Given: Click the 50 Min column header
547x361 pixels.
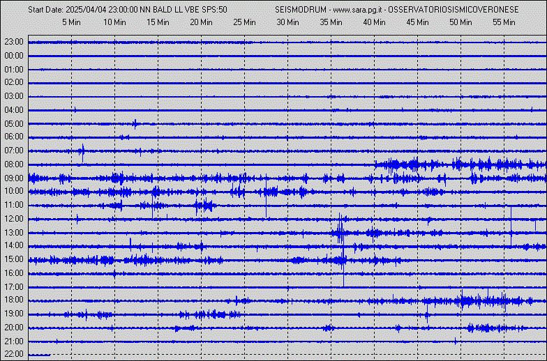Looking at the screenshot, I should [x=460, y=22].
